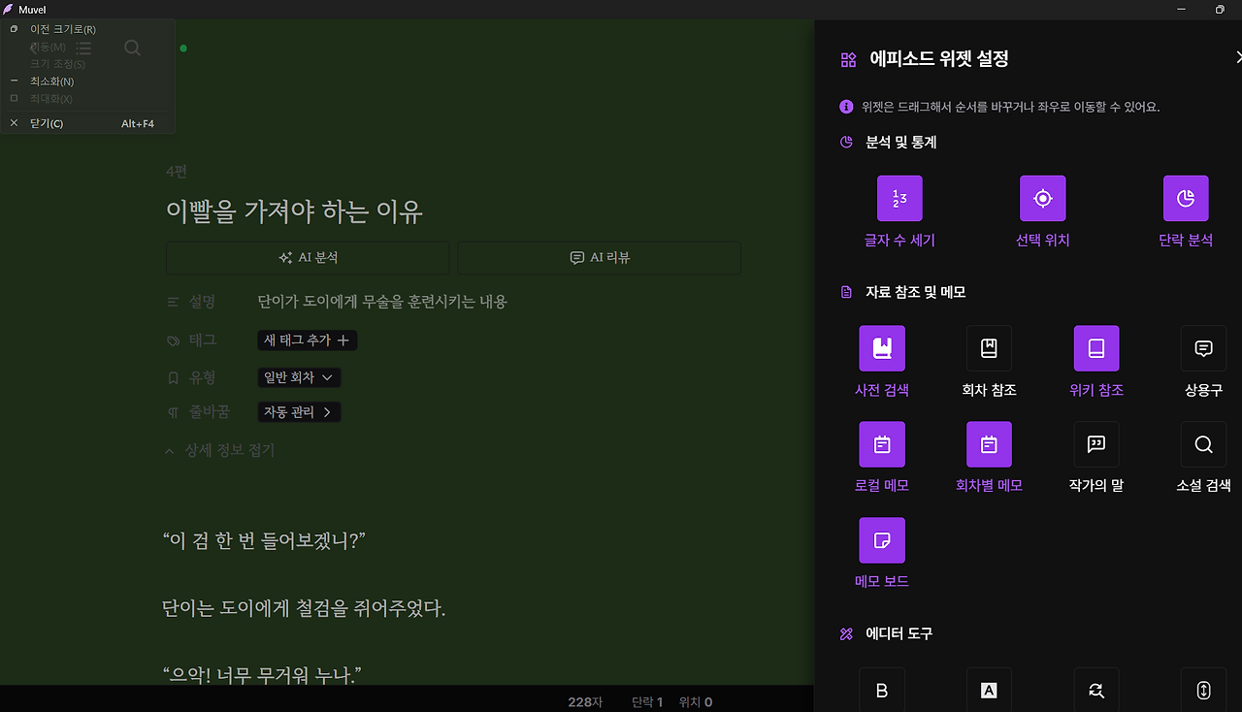Click the bold formatting icon under 에디터 도구
The width and height of the screenshot is (1242, 712).
pos(881,690)
